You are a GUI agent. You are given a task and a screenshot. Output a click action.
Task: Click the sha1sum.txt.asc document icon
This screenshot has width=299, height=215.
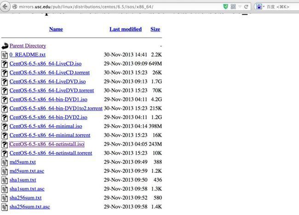pos(5,189)
